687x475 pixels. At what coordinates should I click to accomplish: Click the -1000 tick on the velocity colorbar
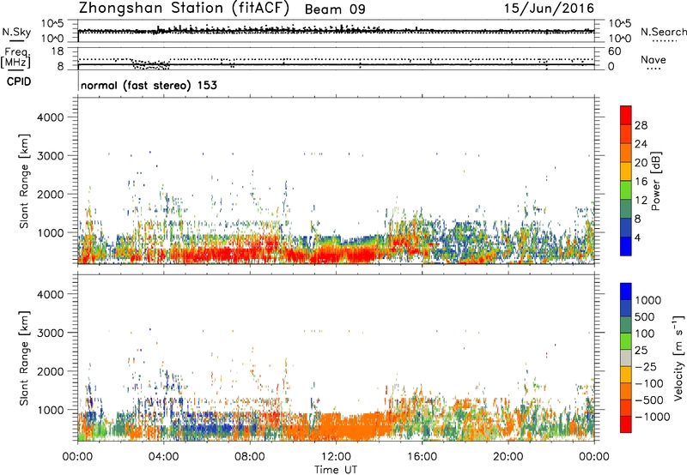[653, 417]
